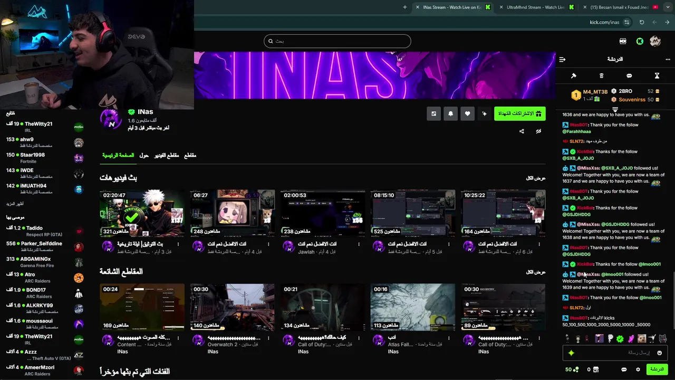The width and height of the screenshot is (675, 380).
Task: Send message with the green chat button
Action: click(x=657, y=369)
